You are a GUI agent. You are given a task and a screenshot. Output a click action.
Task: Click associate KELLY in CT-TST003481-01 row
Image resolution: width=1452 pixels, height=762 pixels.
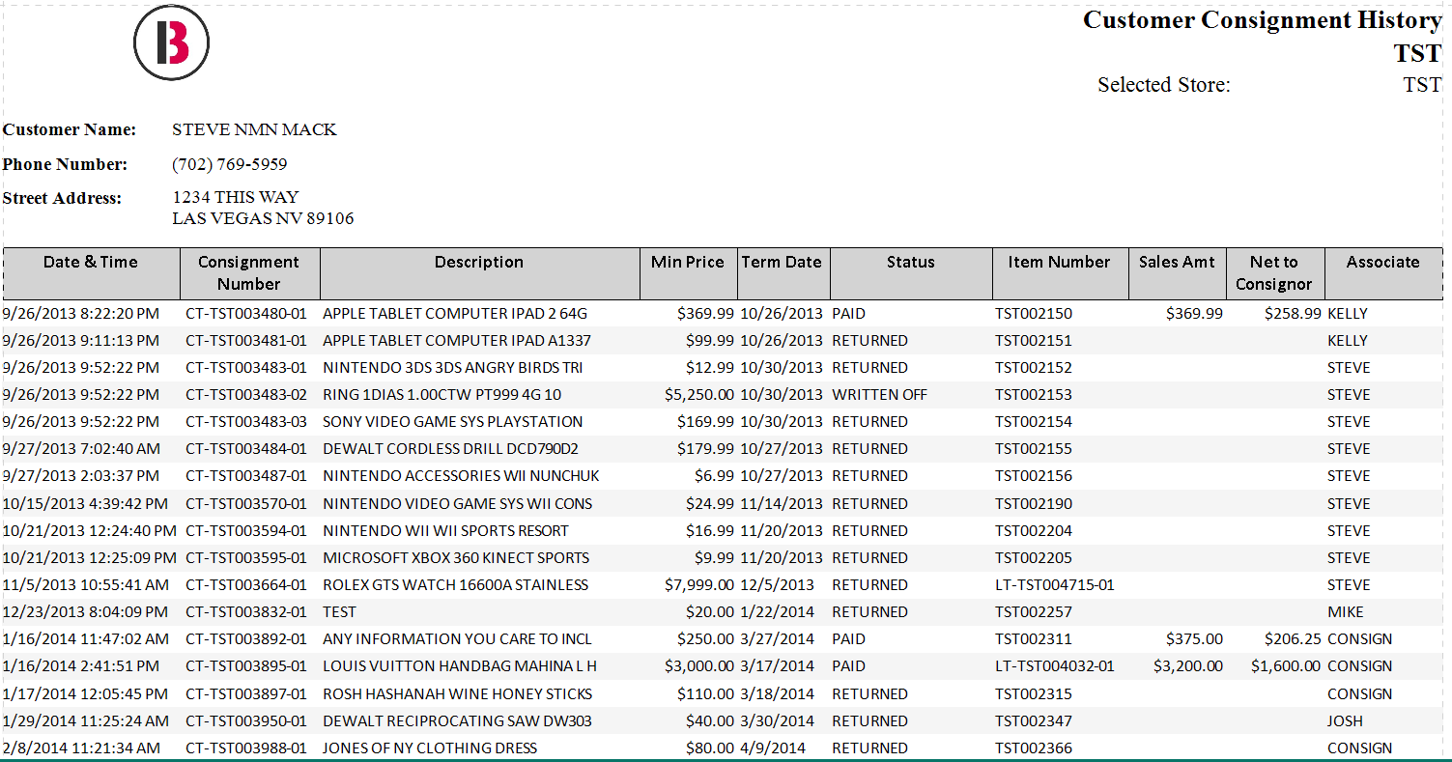pyautogui.click(x=1348, y=341)
